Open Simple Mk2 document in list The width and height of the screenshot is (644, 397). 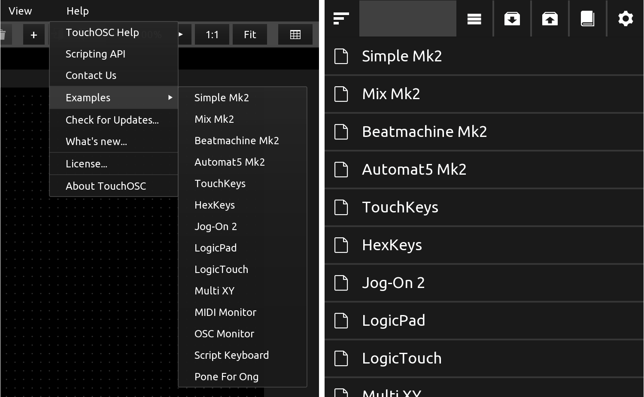pyautogui.click(x=484, y=56)
